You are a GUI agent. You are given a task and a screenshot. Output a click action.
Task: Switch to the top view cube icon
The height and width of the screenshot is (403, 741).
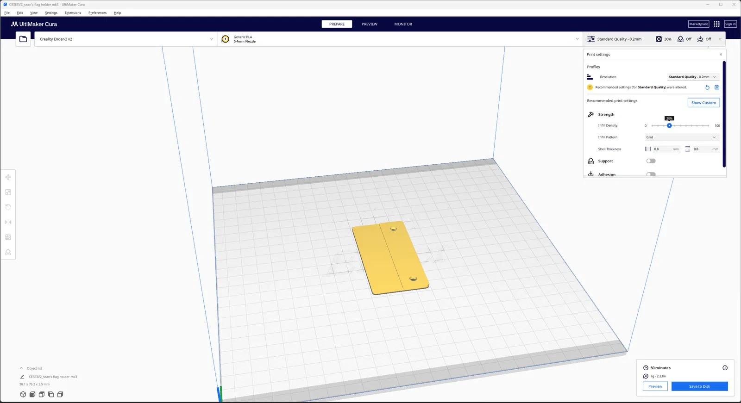[x=42, y=394]
